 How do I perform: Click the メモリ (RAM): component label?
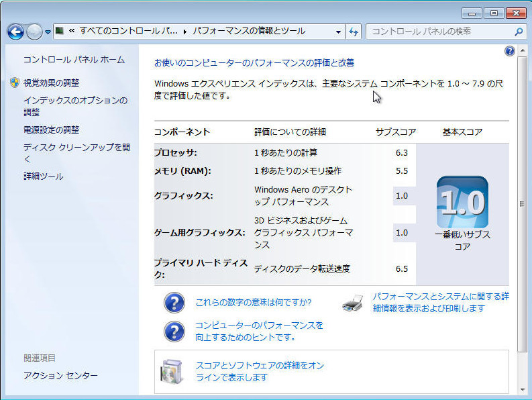click(x=182, y=170)
